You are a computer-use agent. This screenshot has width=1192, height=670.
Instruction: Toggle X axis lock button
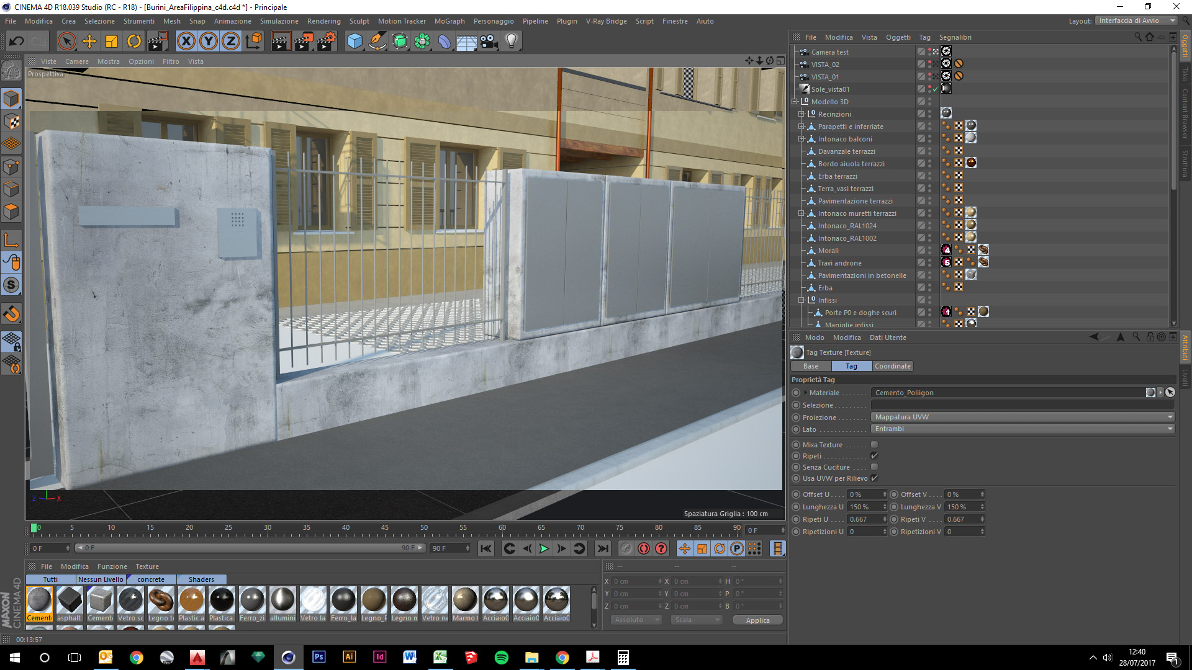186,42
